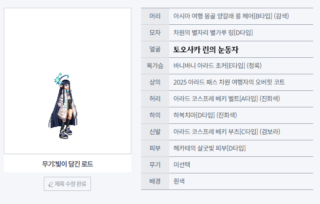Click the 배경 value 흰색
Screen dimensions: 320x204
pos(179,181)
